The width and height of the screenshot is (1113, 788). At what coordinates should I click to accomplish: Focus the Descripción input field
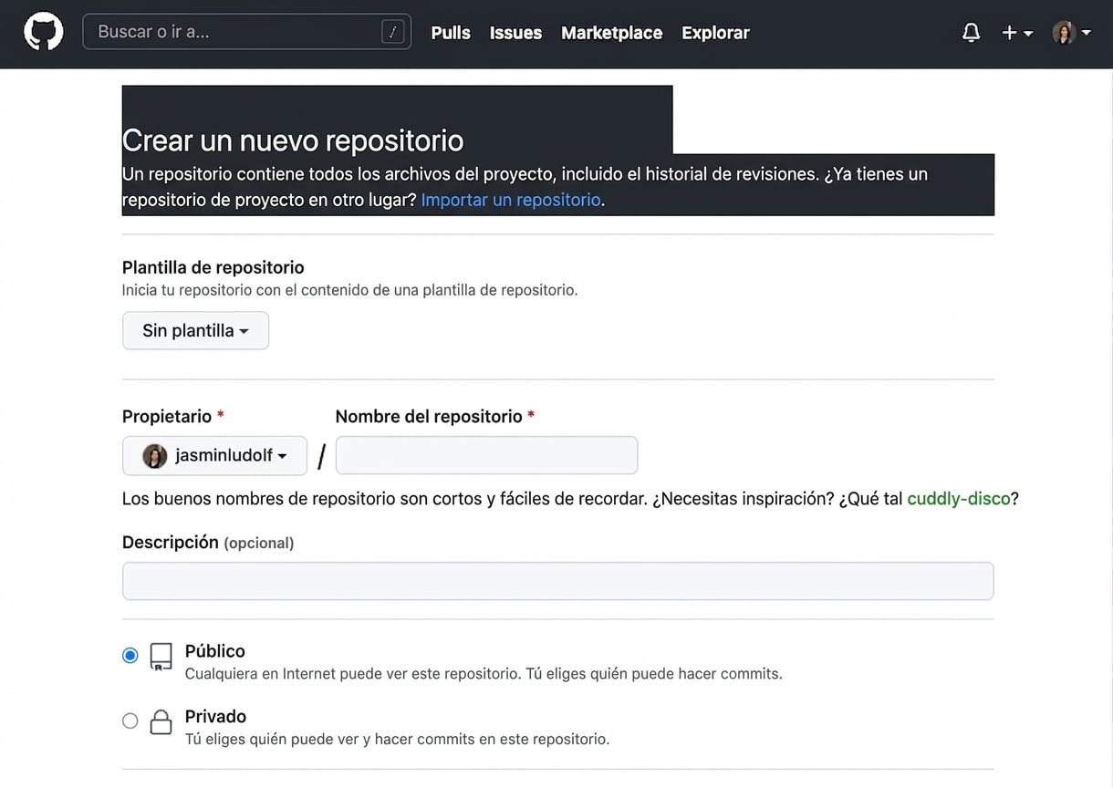pyautogui.click(x=557, y=581)
